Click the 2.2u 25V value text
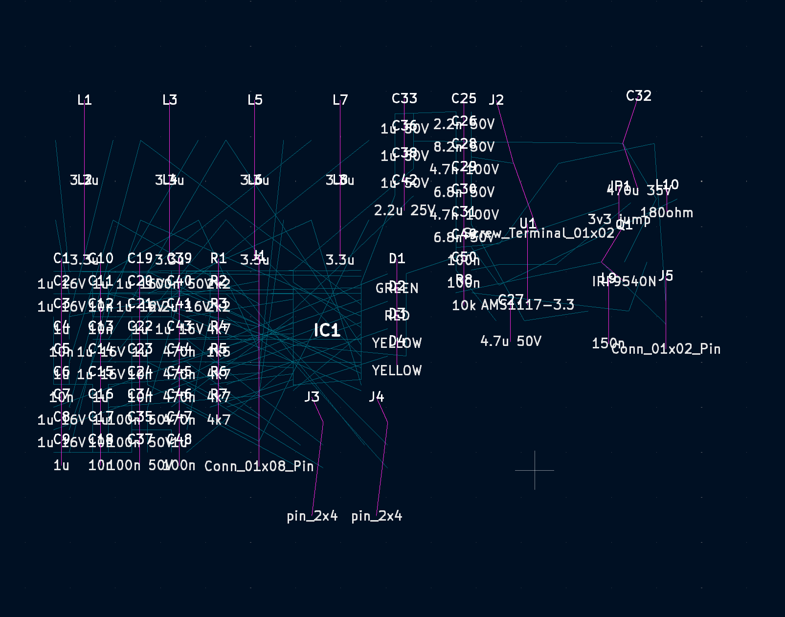Image resolution: width=785 pixels, height=617 pixels. point(404,210)
